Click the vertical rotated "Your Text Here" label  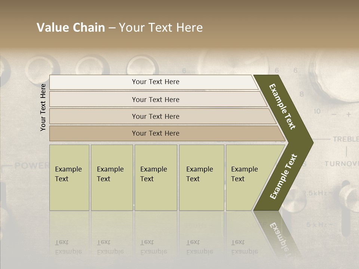pos(43,107)
